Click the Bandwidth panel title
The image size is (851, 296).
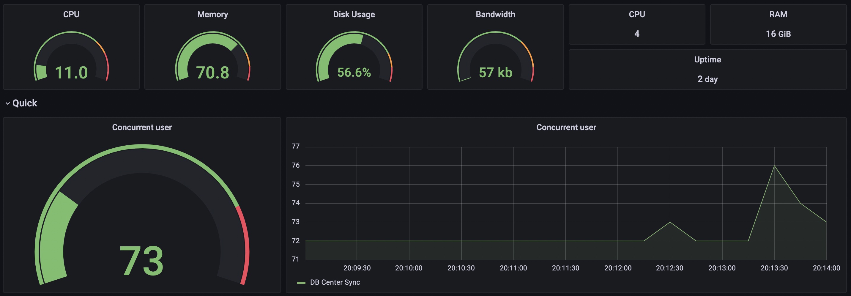click(495, 14)
